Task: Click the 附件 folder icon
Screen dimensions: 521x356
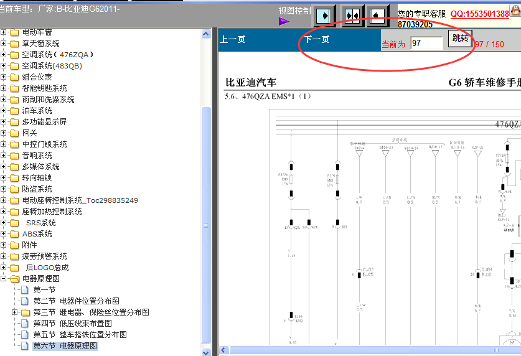Action: [x=14, y=245]
